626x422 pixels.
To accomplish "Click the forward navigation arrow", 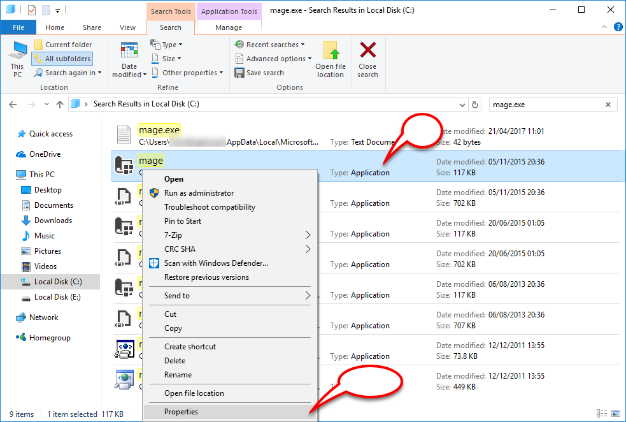I will click(32, 105).
